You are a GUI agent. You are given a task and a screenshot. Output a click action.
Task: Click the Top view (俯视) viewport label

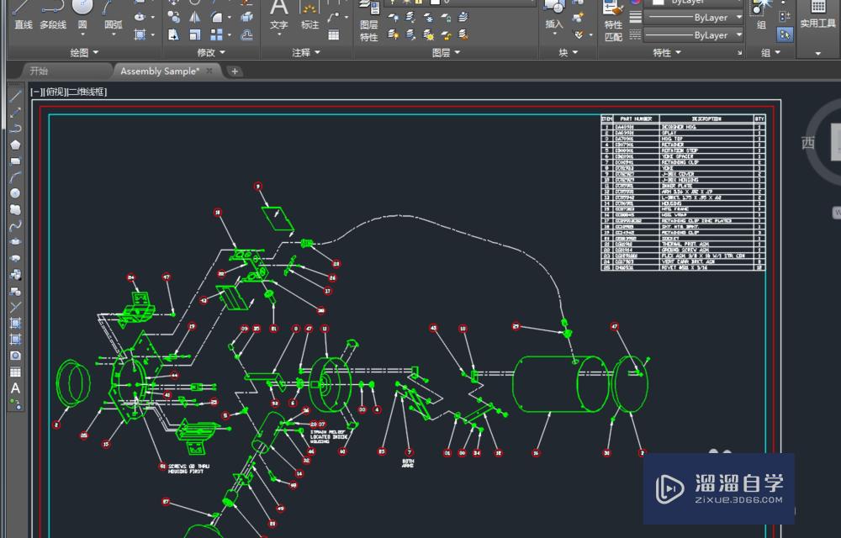pyautogui.click(x=54, y=92)
